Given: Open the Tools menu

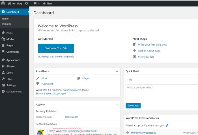Looking at the screenshot, I should pyautogui.click(x=9, y=79).
